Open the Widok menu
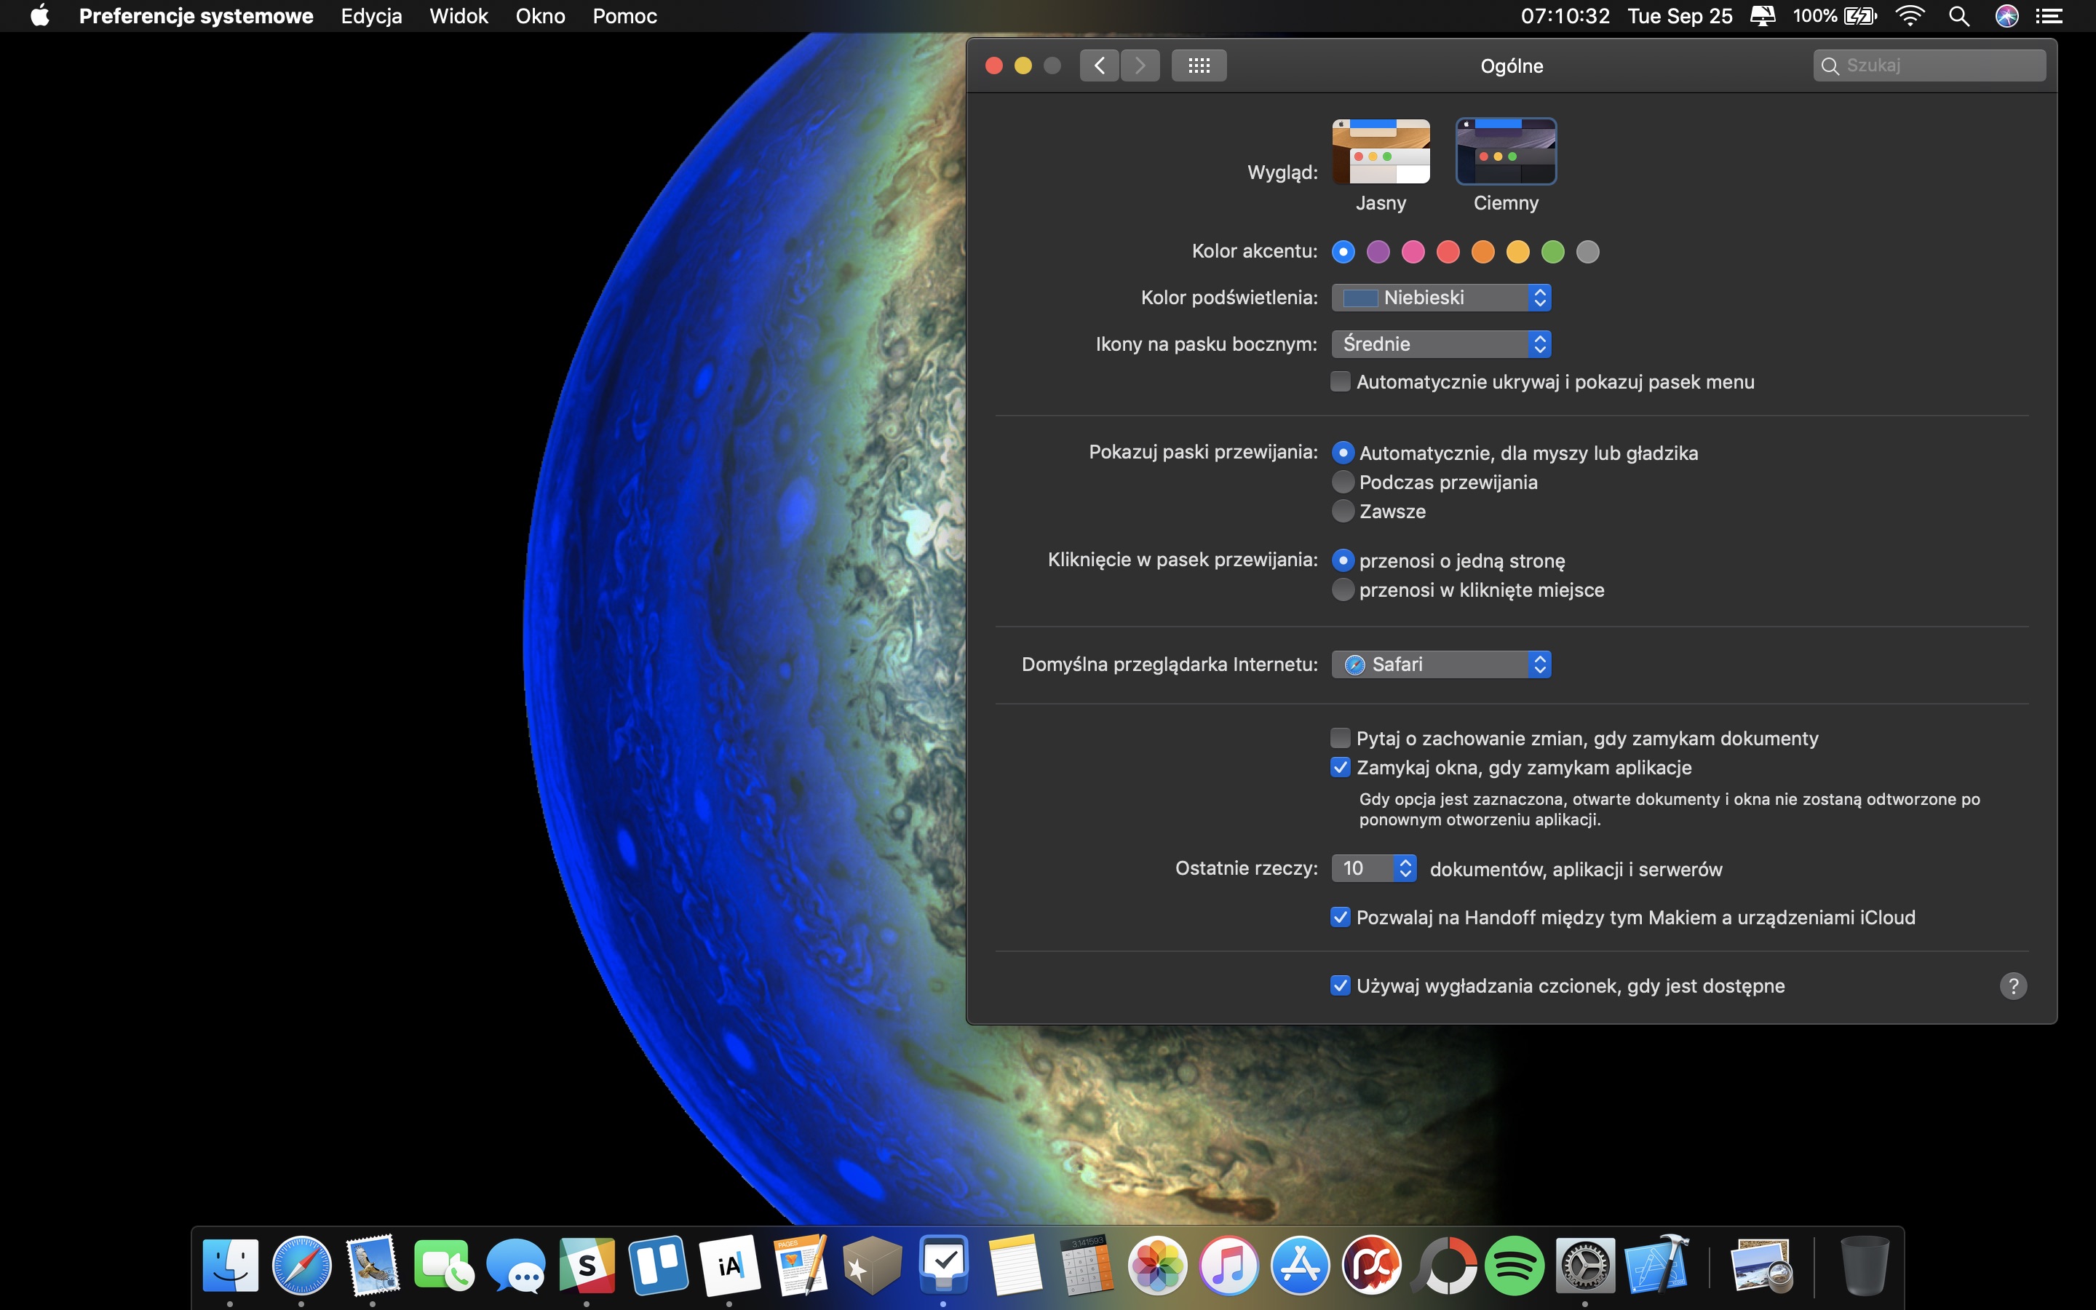This screenshot has width=2096, height=1310. pos(459,15)
